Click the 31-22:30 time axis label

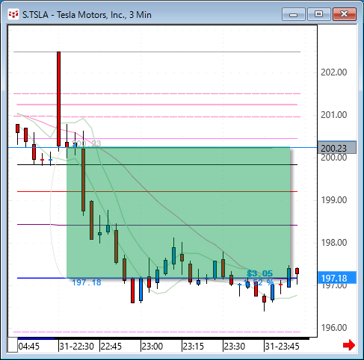[76, 347]
